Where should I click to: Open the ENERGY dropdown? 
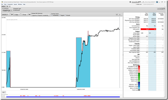click(6, 14)
